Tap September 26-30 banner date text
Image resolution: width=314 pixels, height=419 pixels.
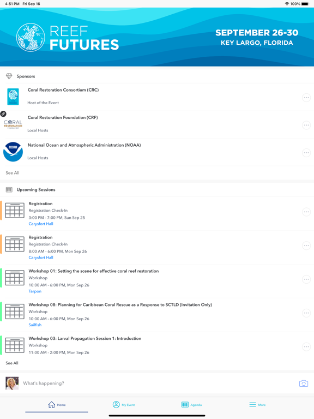point(257,33)
